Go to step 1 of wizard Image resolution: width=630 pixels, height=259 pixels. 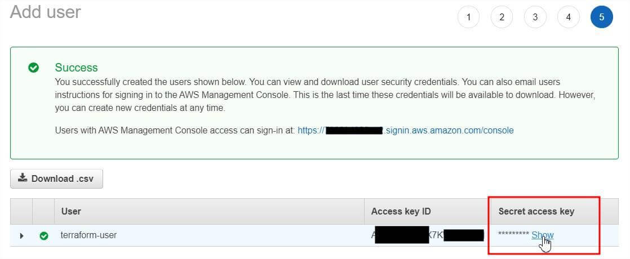pyautogui.click(x=468, y=17)
